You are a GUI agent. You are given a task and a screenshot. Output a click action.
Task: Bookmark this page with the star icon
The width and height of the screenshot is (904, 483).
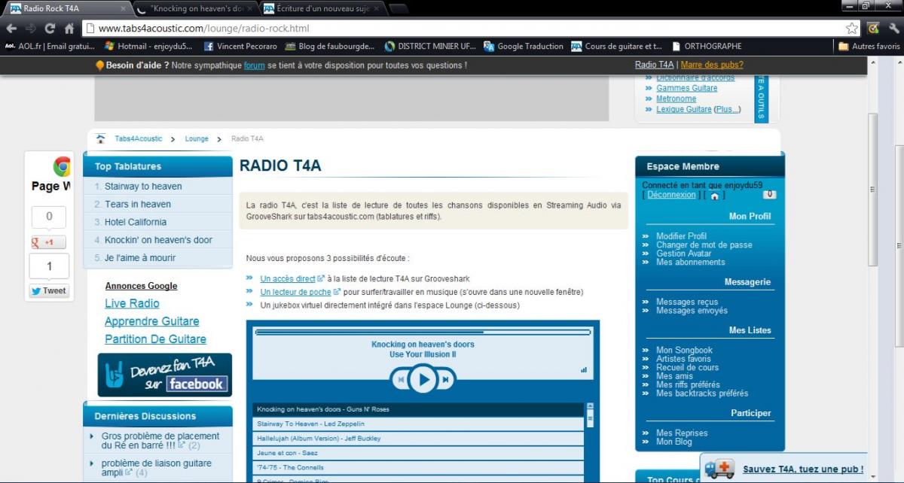[x=851, y=29]
